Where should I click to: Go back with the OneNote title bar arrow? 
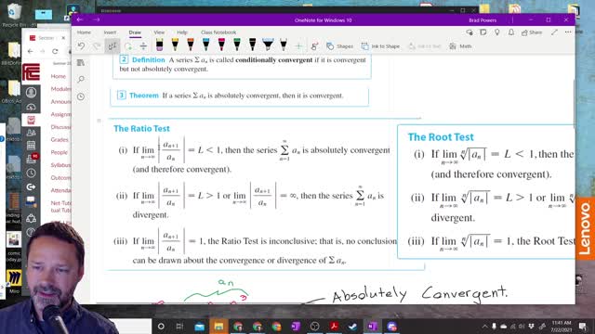(80, 19)
